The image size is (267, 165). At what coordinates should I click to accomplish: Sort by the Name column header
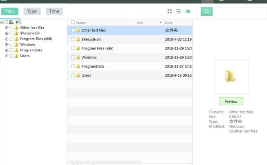point(81,23)
